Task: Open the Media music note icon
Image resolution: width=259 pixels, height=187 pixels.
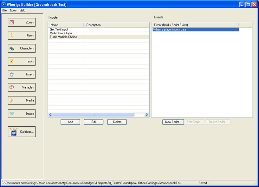Action: (x=11, y=100)
